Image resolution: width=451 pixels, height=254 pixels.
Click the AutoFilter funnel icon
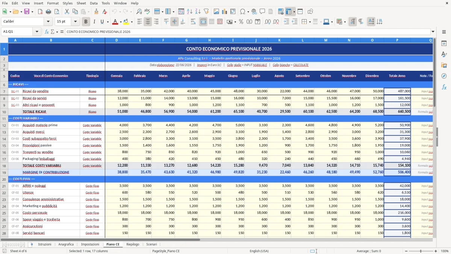pos(206,12)
